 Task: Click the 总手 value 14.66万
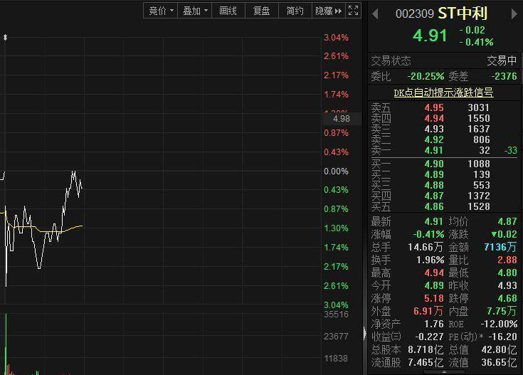(x=426, y=247)
